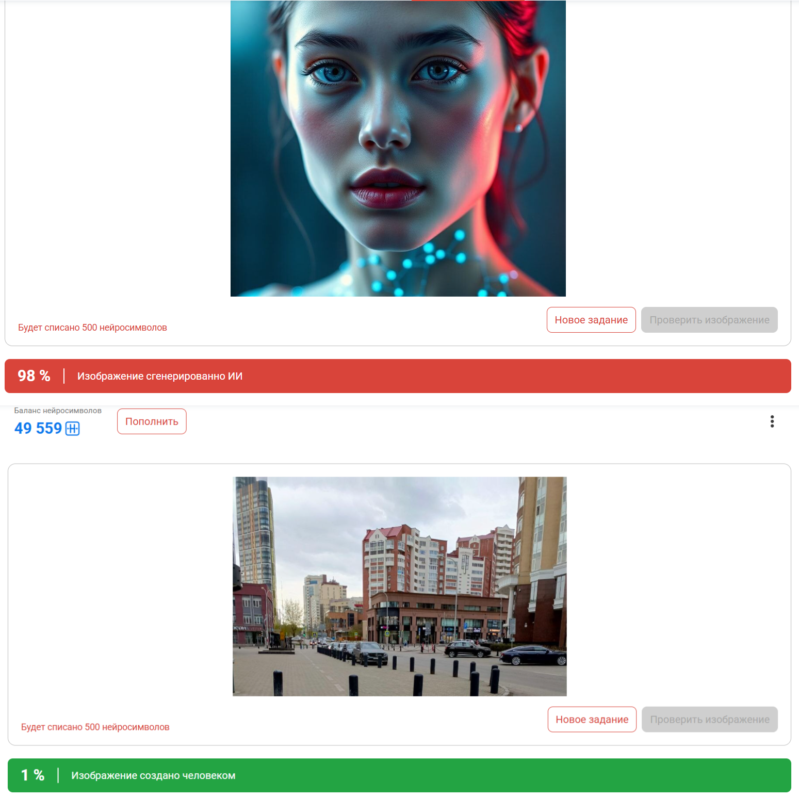
Task: Click the cost notice below the street photo
Action: pyautogui.click(x=95, y=727)
